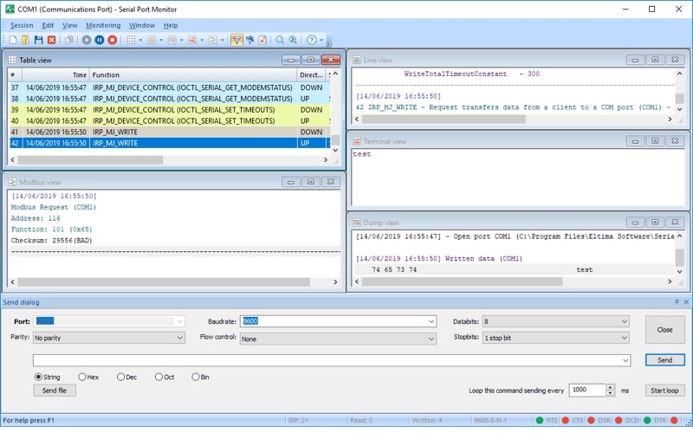The height and width of the screenshot is (433, 693).
Task: Toggle the funnel filter toolbar icon
Action: 236,40
